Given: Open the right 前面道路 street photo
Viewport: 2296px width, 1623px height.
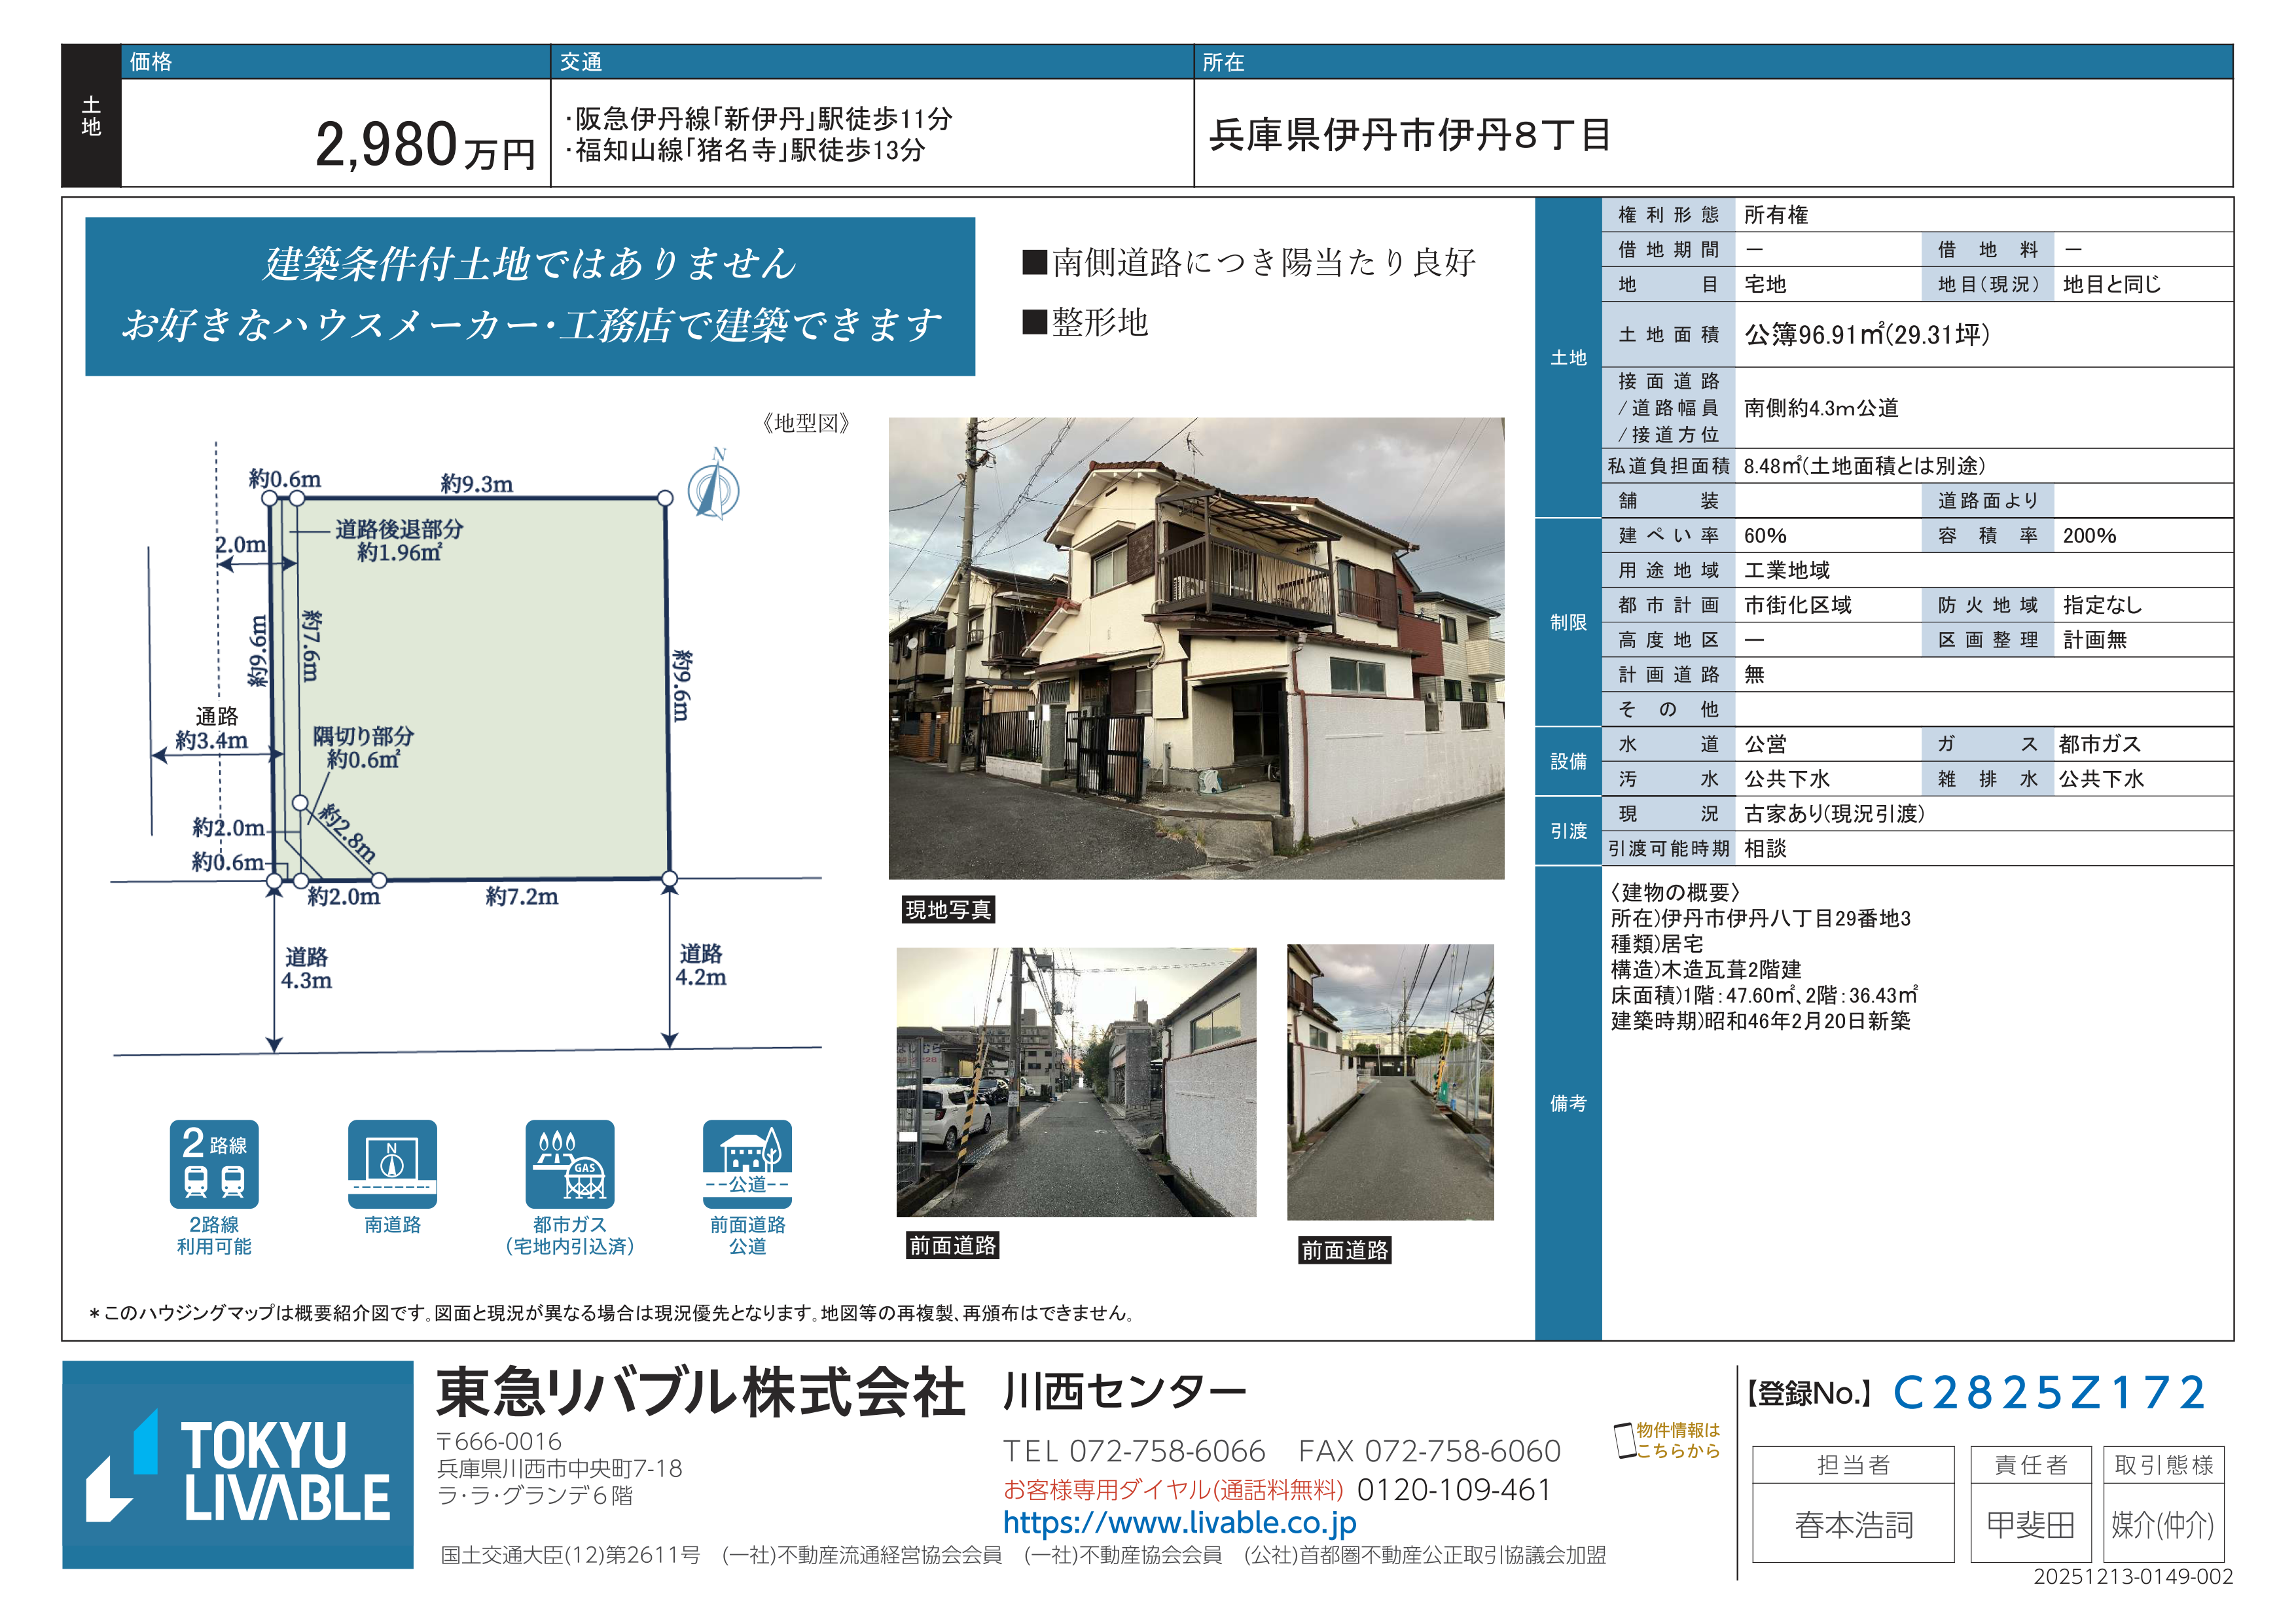Looking at the screenshot, I should [1390, 1082].
